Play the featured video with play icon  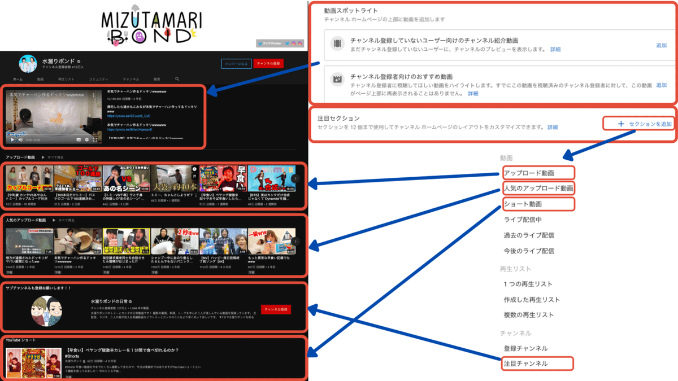click(x=13, y=139)
